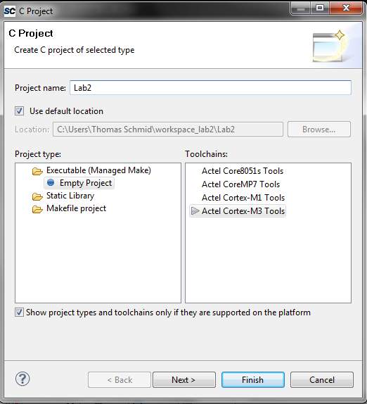Click the blue Empty Project circle icon
367x404 pixels.
(x=51, y=183)
